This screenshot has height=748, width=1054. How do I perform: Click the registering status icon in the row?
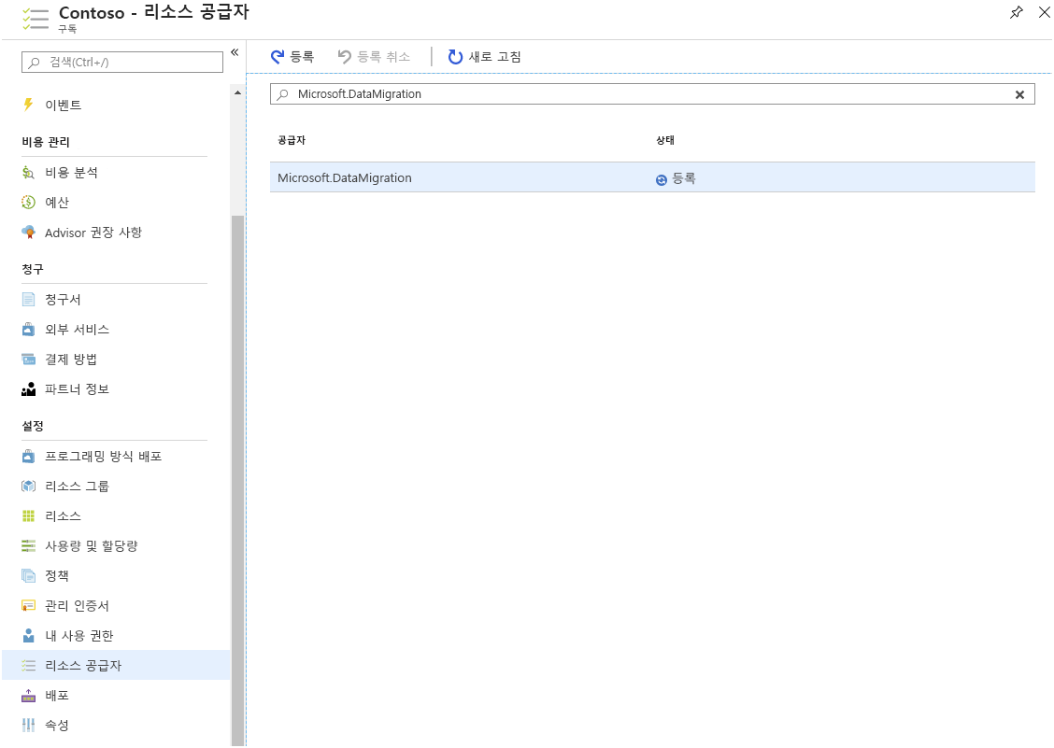662,179
